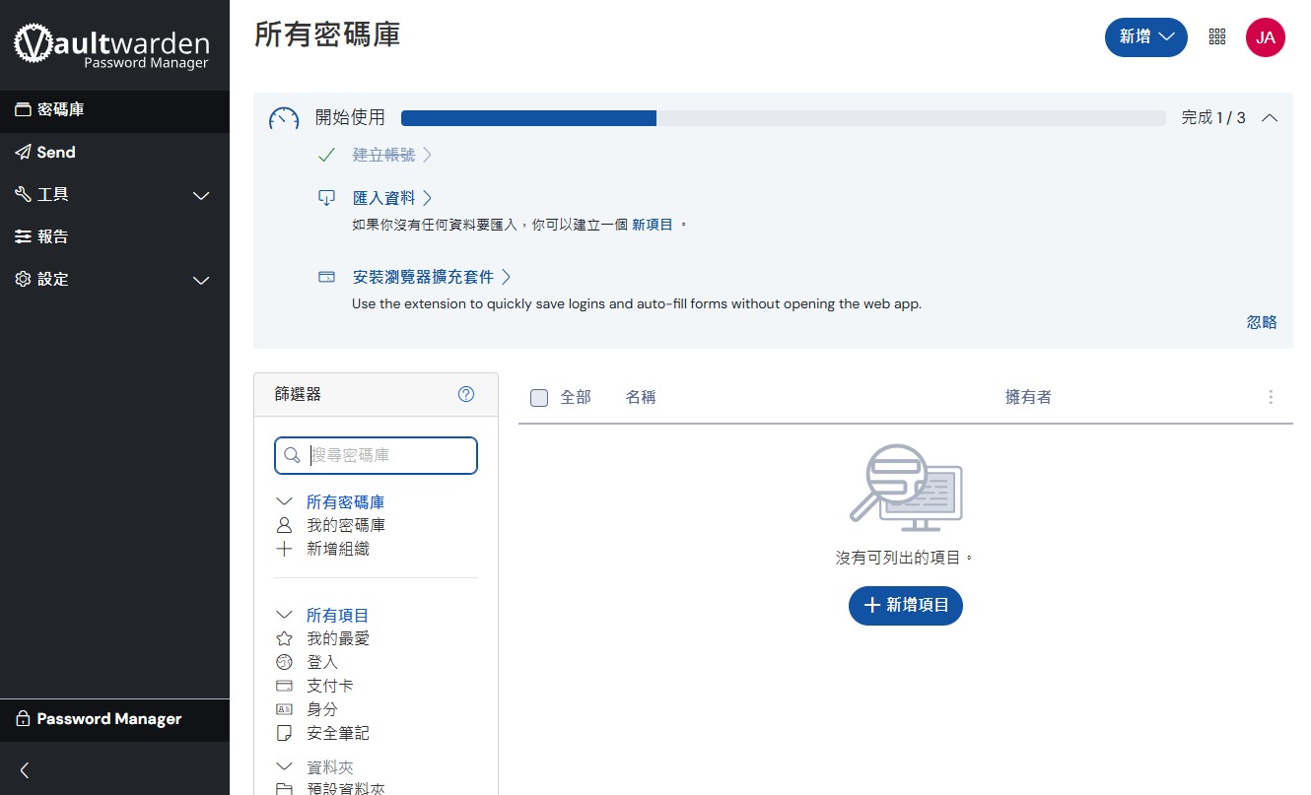1311x795 pixels.
Task: Open Send in the sidebar
Action: click(x=56, y=153)
